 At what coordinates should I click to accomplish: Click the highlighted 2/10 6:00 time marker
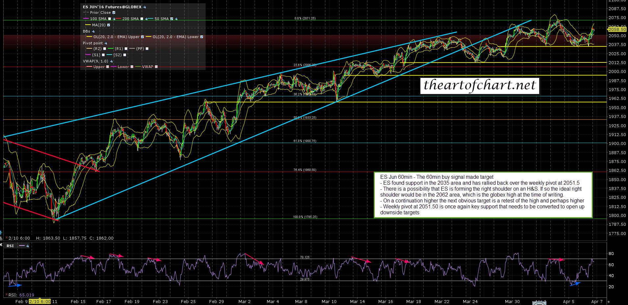pyautogui.click(x=39, y=301)
